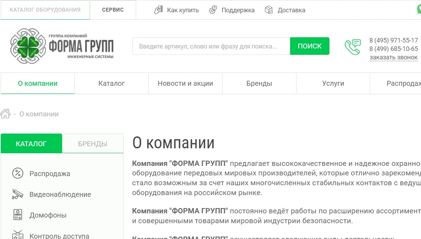This screenshot has width=421, height=239.
Task: Open the 'Доставка' link text
Action: pos(292,10)
